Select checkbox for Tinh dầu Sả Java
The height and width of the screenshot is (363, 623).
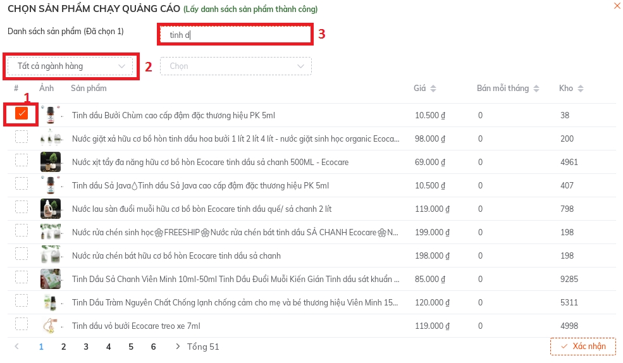pyautogui.click(x=22, y=183)
